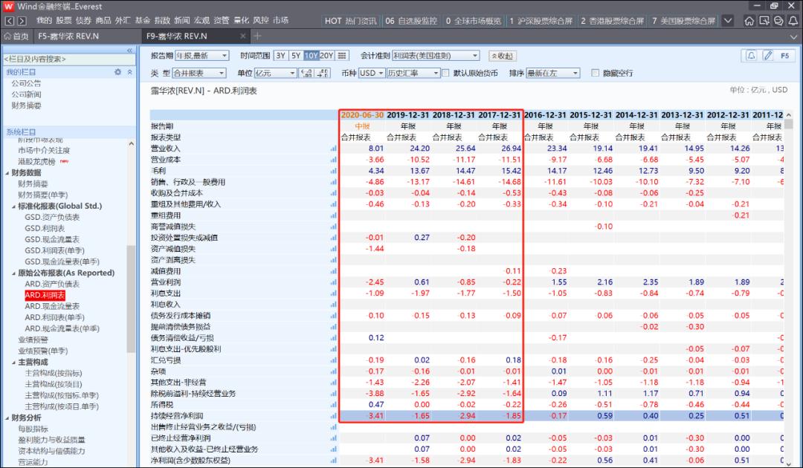803x468 pixels.
Task: Open 币种 dropdown showing USD
Action: point(371,73)
